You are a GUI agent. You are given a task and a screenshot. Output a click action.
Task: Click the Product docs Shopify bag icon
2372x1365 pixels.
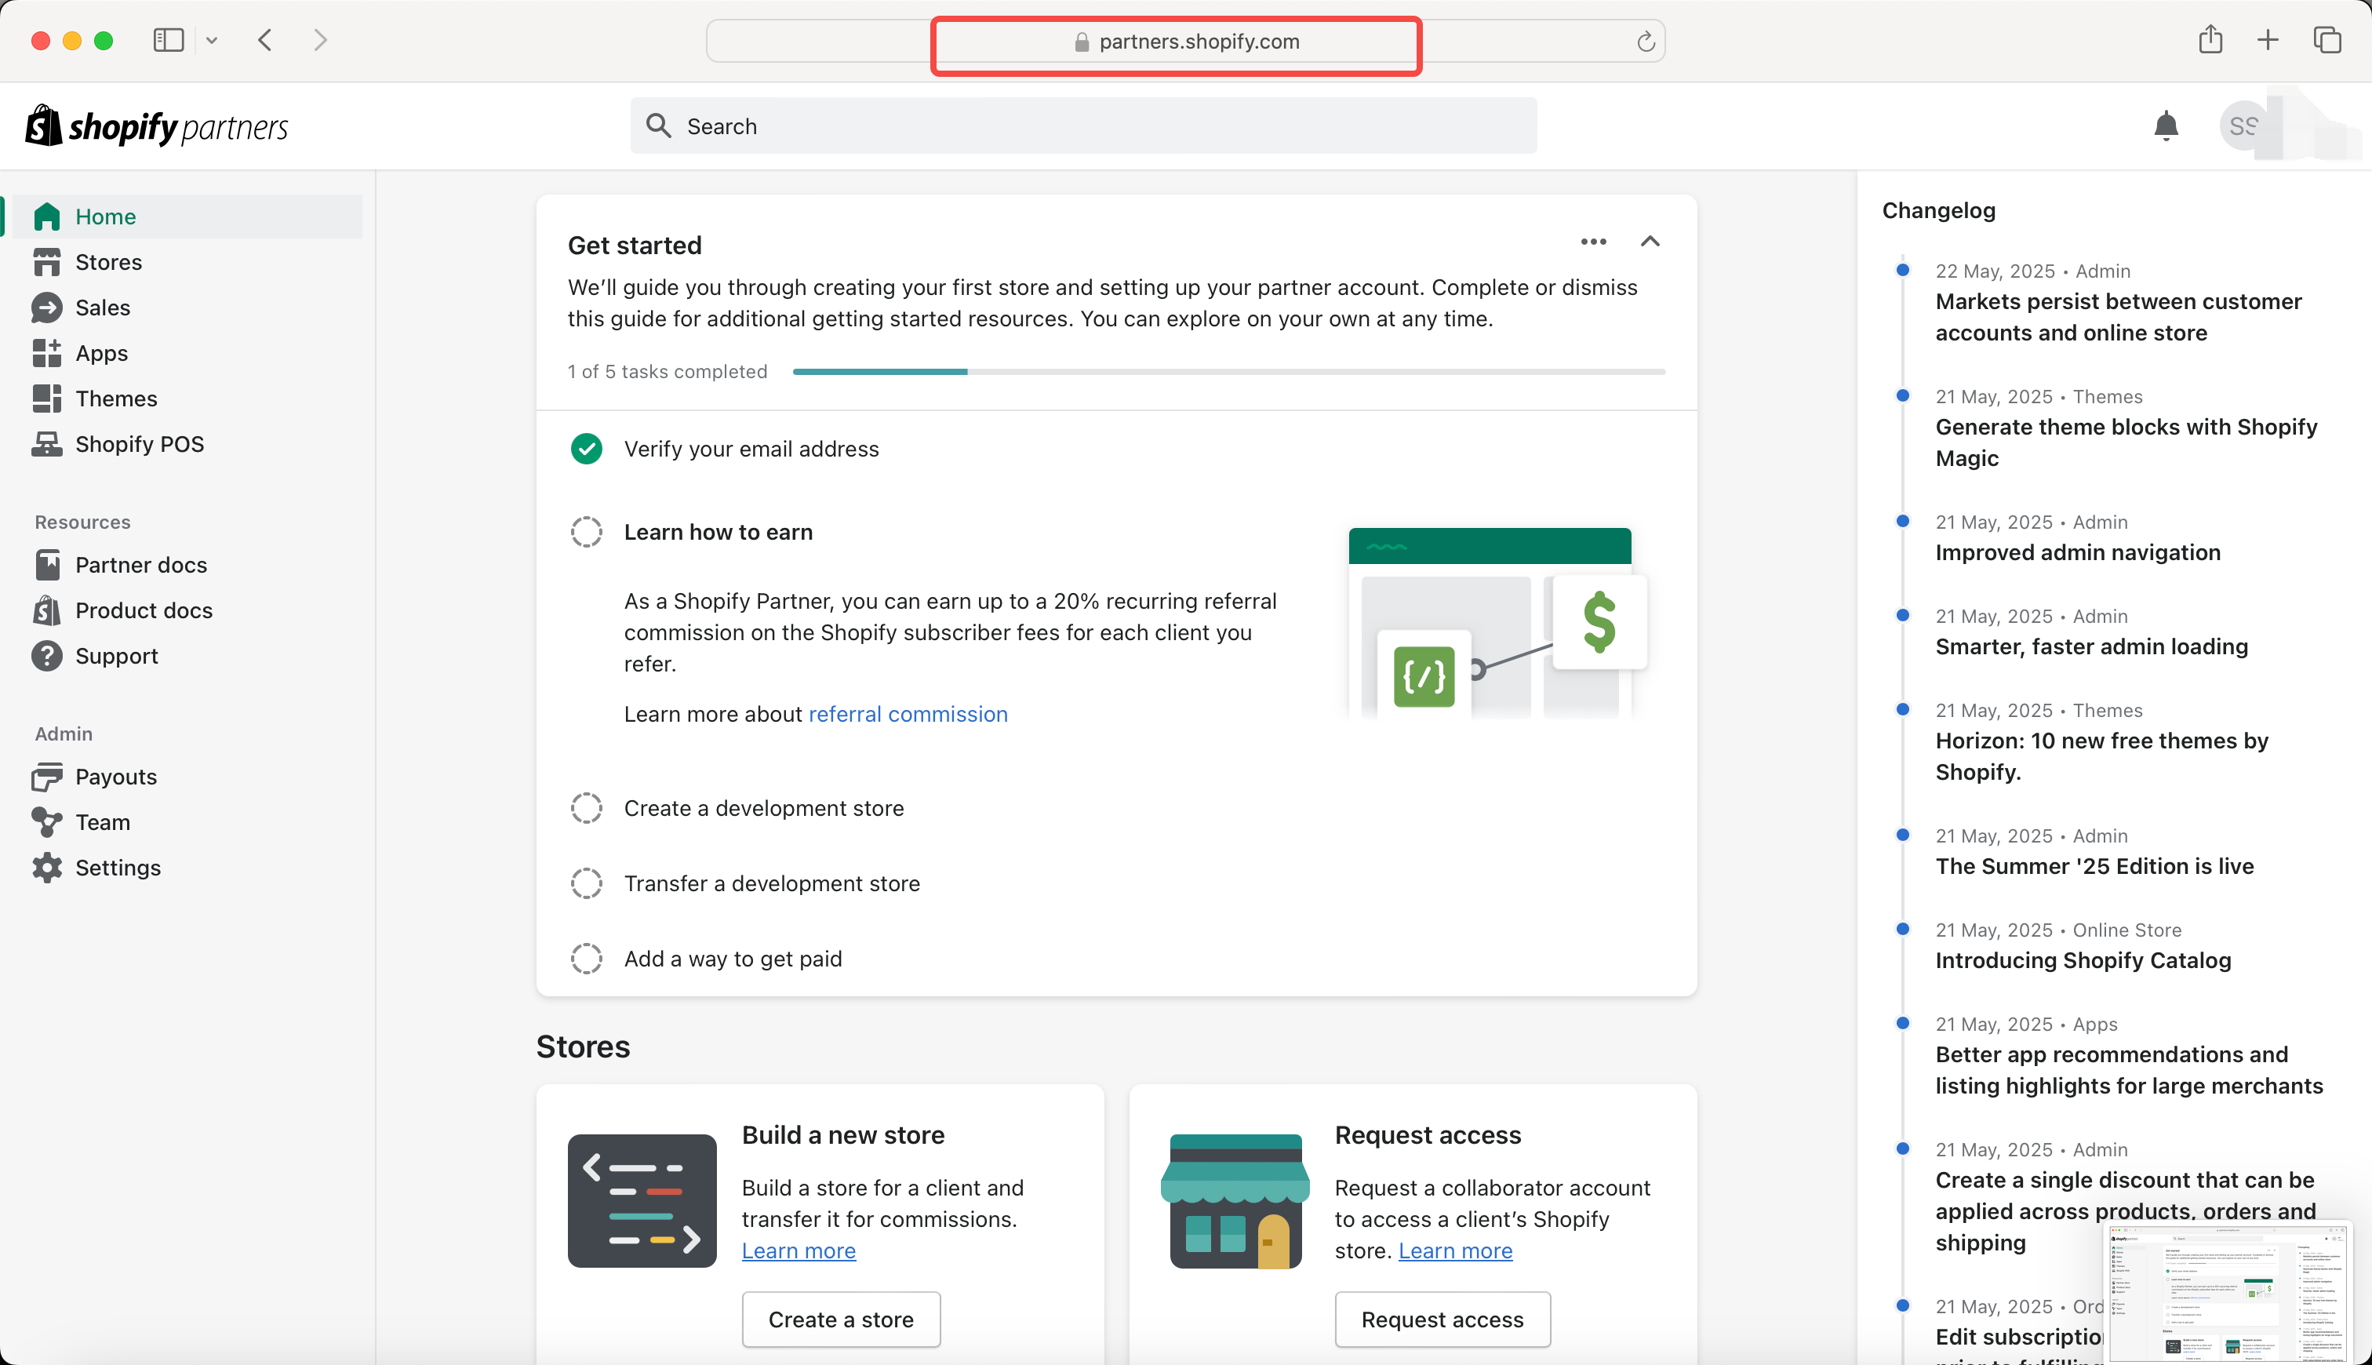[x=47, y=610]
